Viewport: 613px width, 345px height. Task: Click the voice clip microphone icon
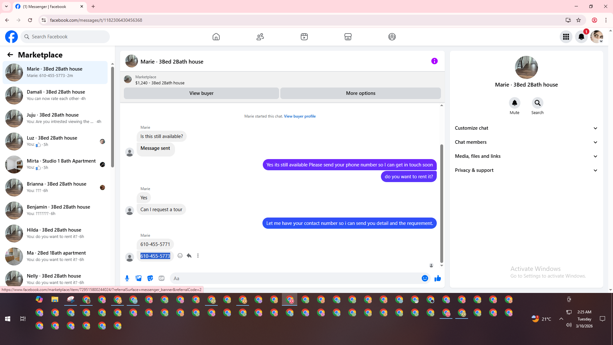(127, 278)
